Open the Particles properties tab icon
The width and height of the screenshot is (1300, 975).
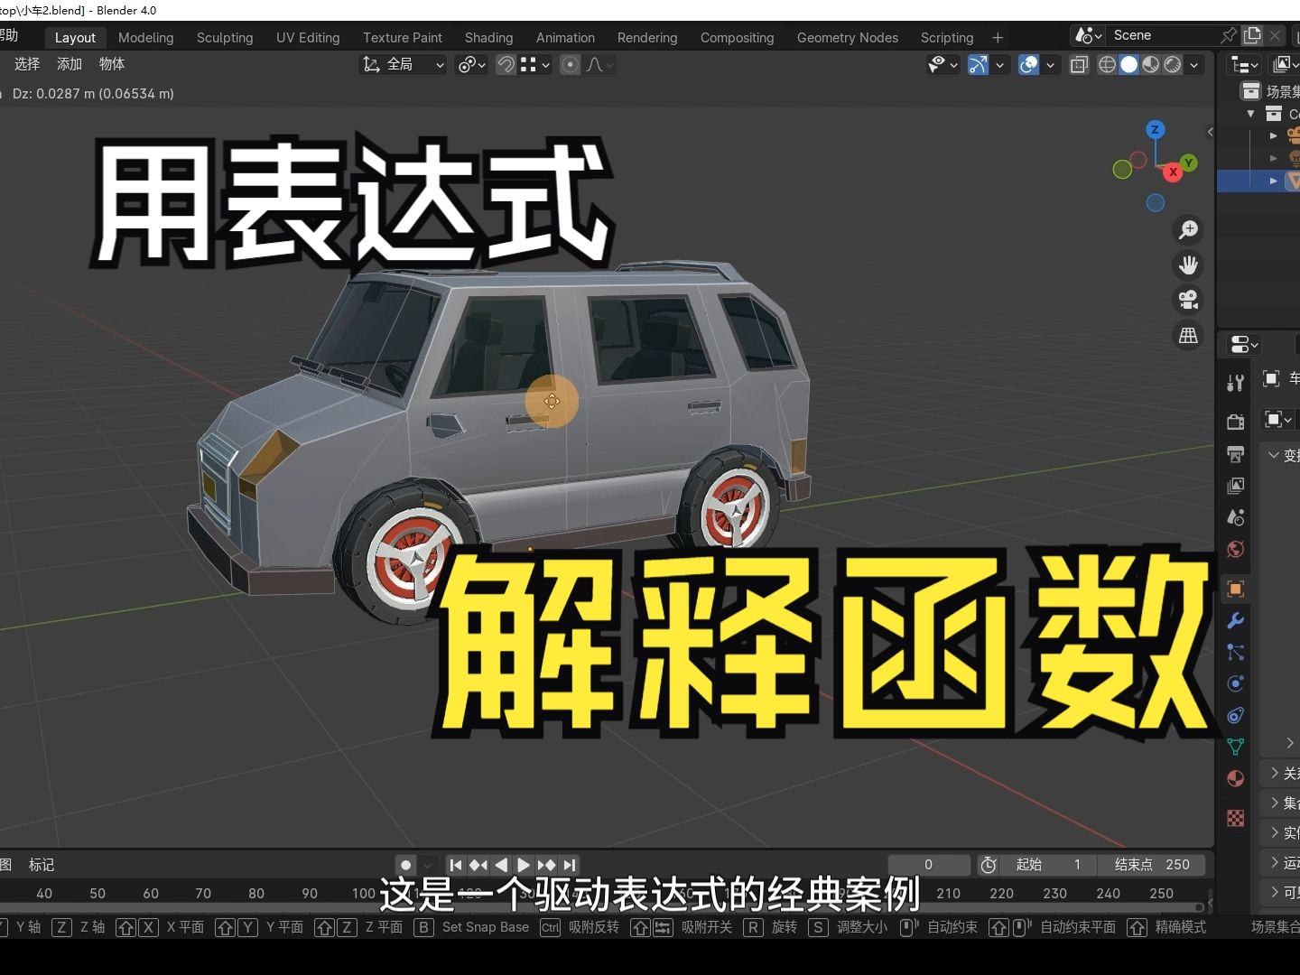pyautogui.click(x=1236, y=652)
